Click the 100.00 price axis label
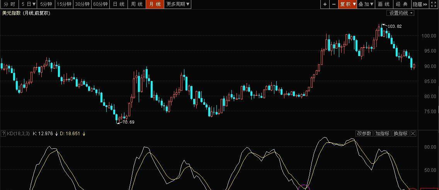 pos(429,36)
